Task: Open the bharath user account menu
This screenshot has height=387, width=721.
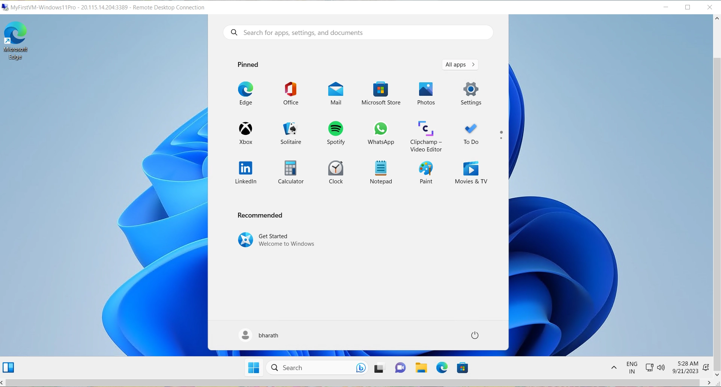Action: 259,335
